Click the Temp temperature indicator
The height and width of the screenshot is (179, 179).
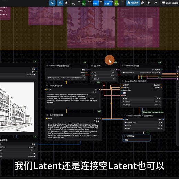(x=119, y=3)
